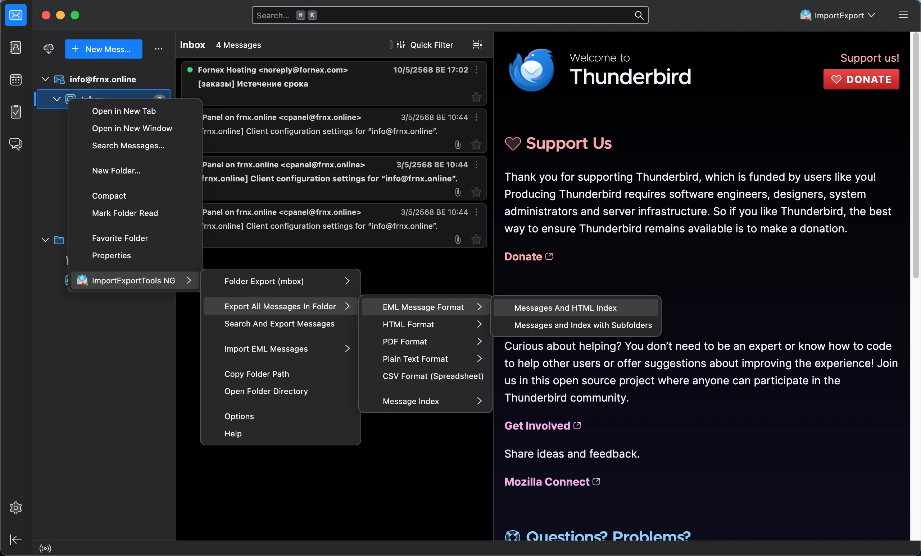Select Search And Export Messages
The height and width of the screenshot is (556, 921).
[280, 324]
